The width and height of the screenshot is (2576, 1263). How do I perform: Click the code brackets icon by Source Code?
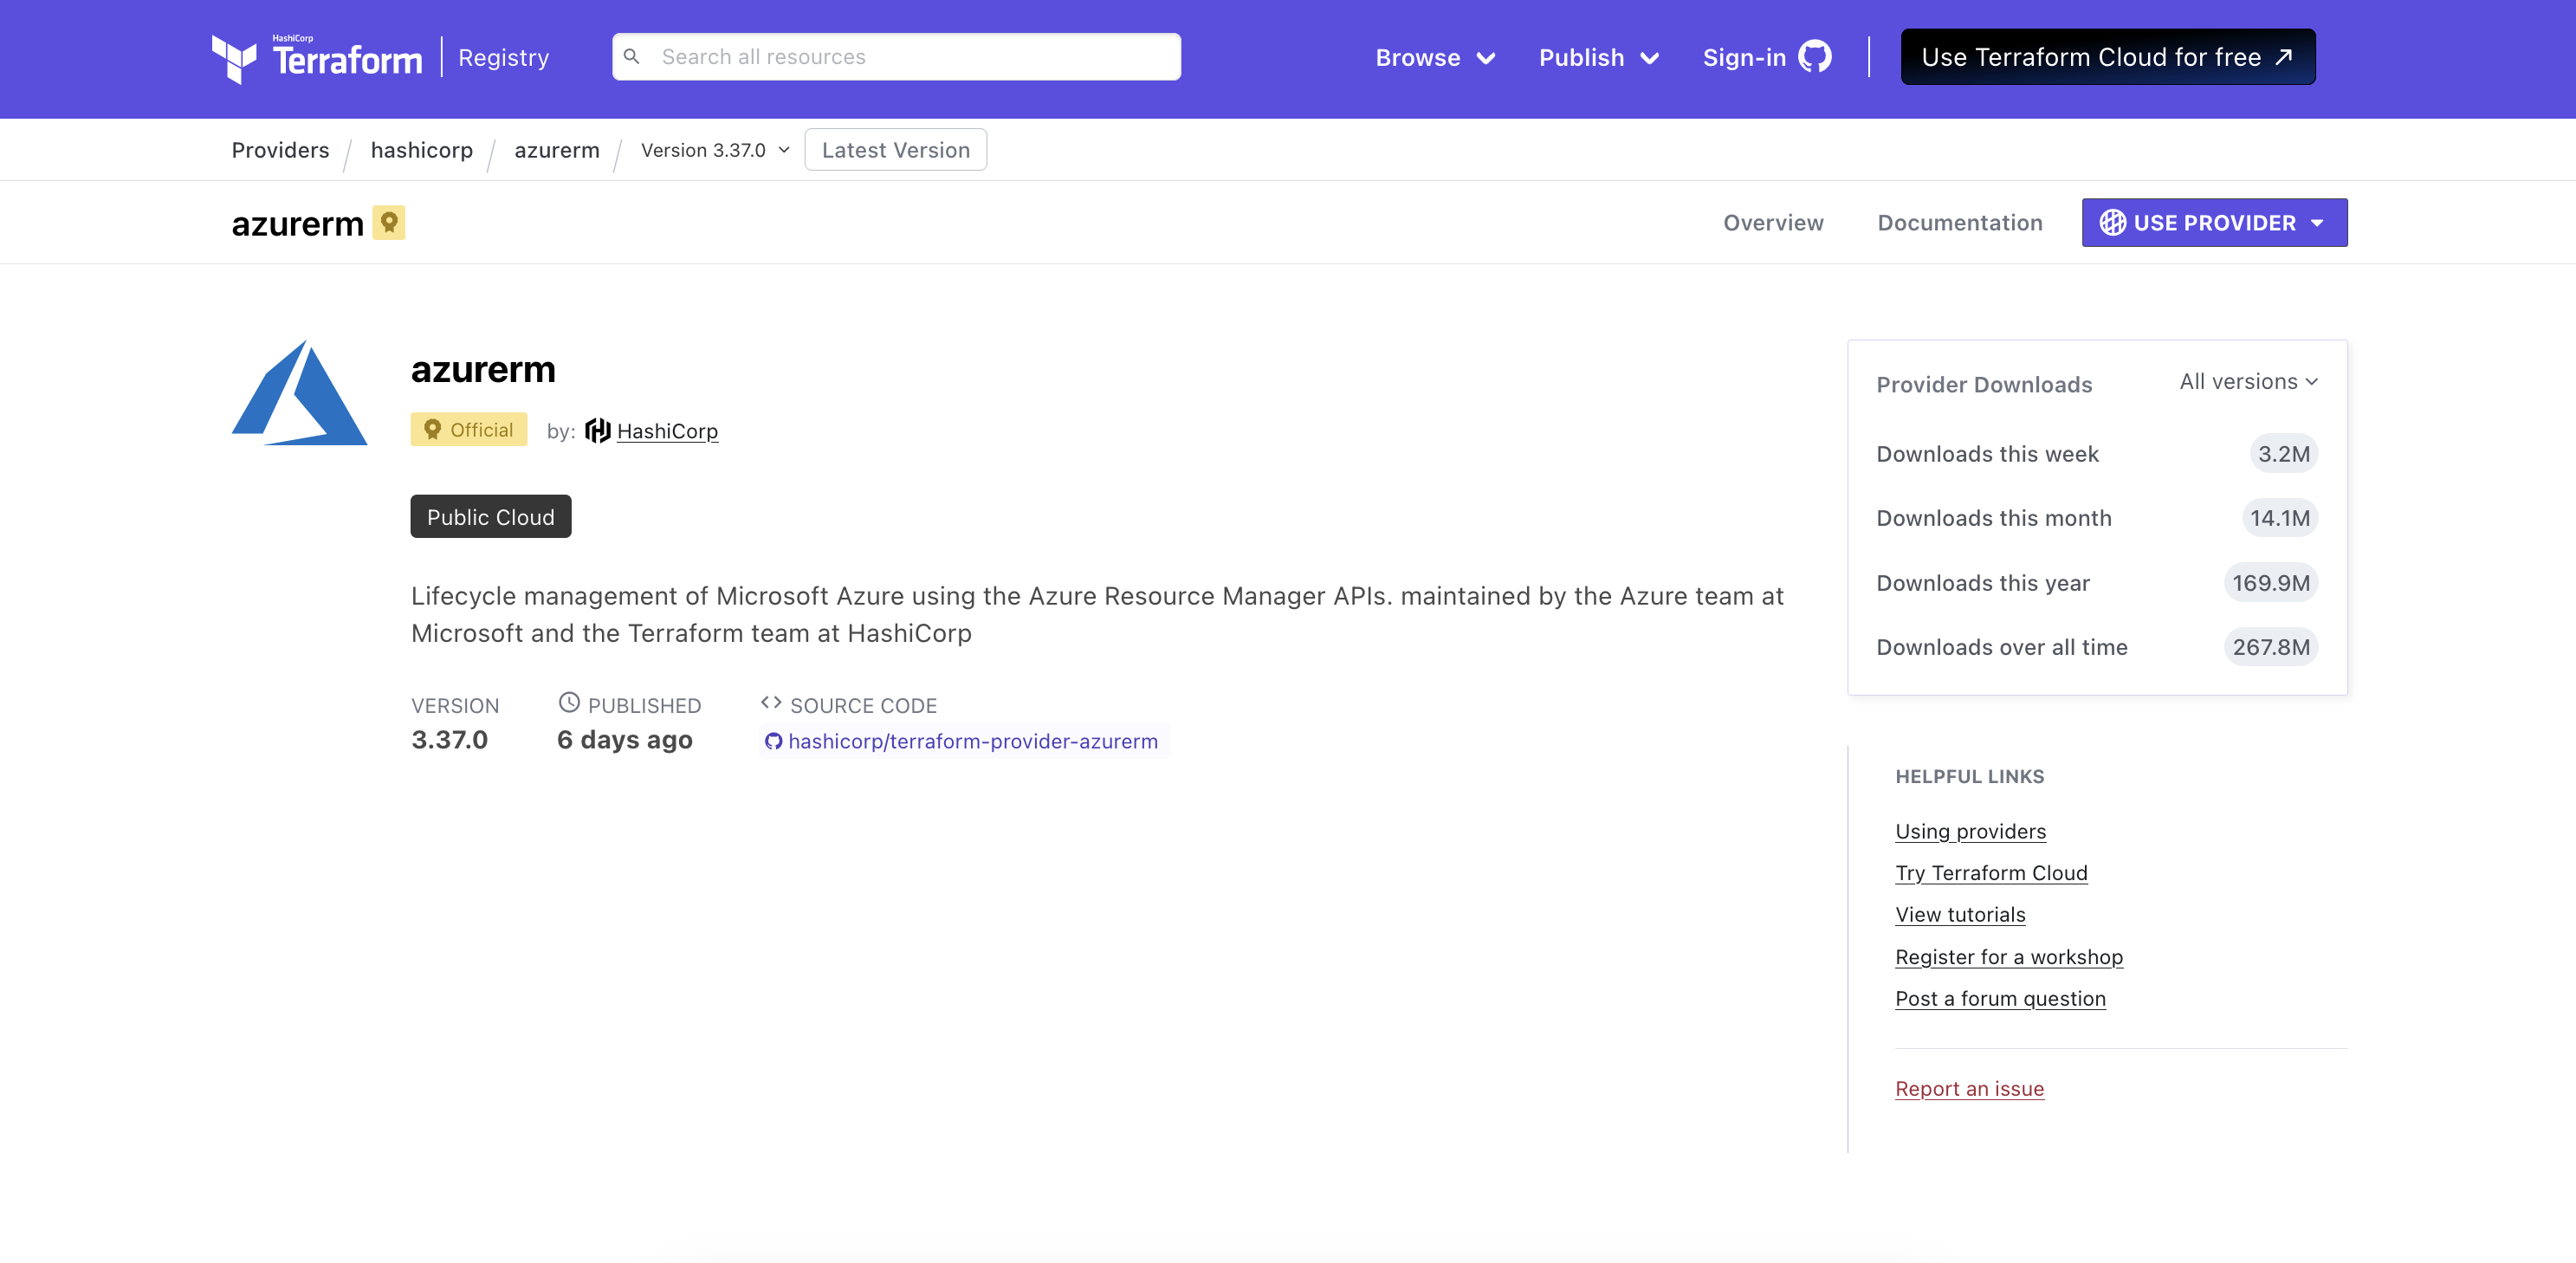(x=771, y=703)
